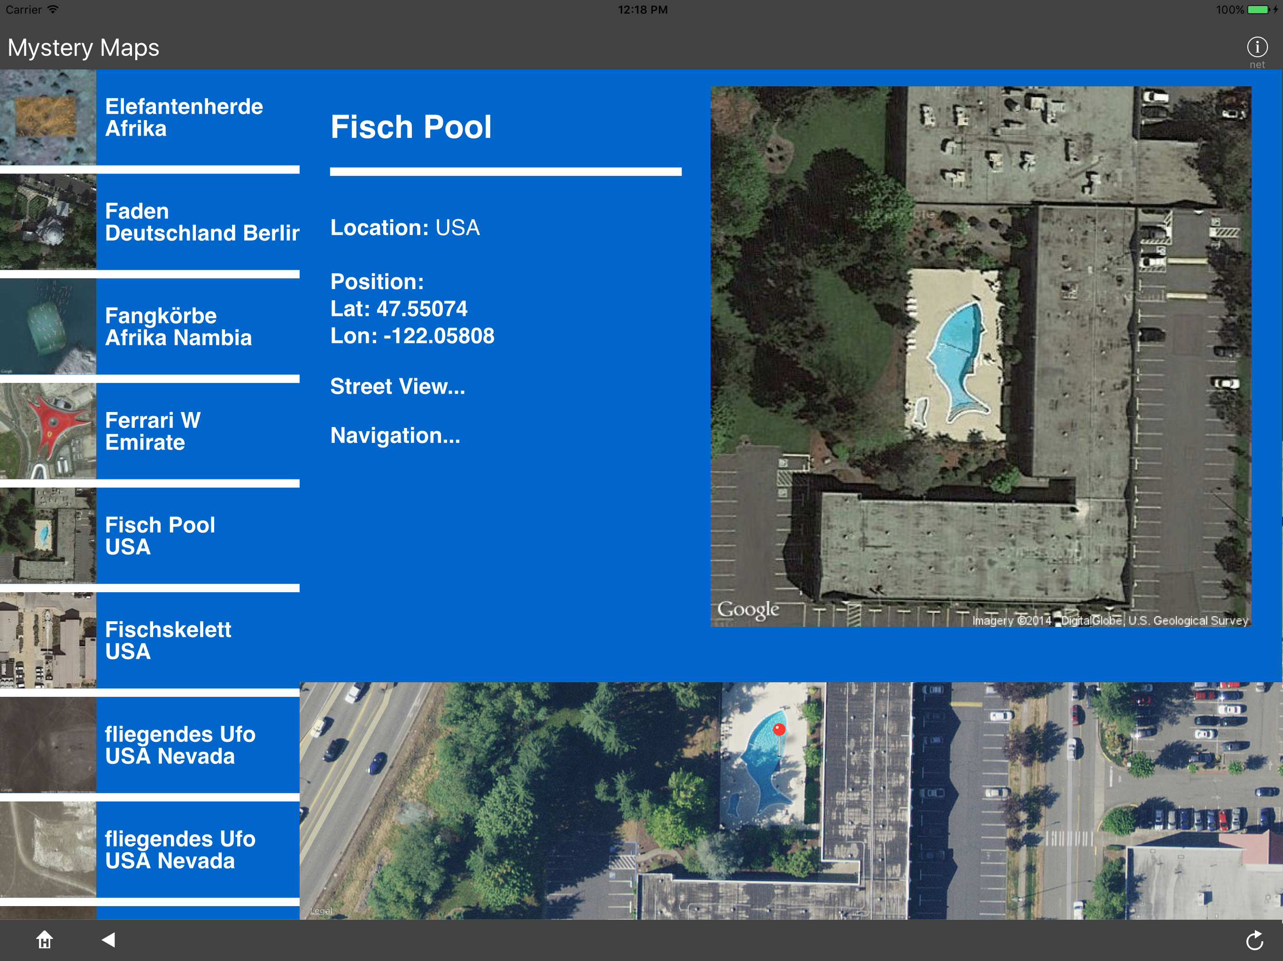Tap the Fangkörbe thumbnail image

(47, 327)
